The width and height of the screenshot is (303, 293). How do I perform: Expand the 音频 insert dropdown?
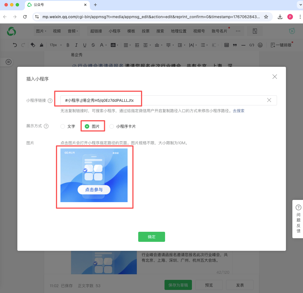coord(73,31)
